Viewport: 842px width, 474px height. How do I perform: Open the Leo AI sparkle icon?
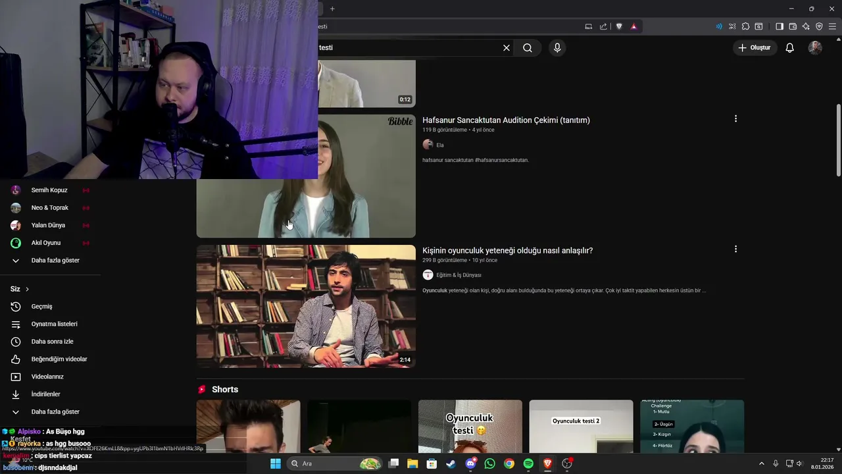pyautogui.click(x=806, y=26)
